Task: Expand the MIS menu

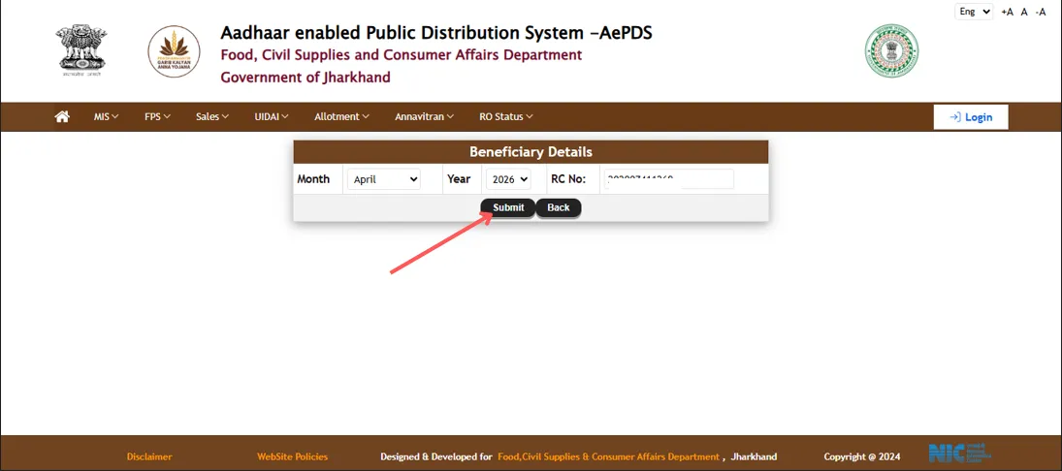Action: pos(106,116)
